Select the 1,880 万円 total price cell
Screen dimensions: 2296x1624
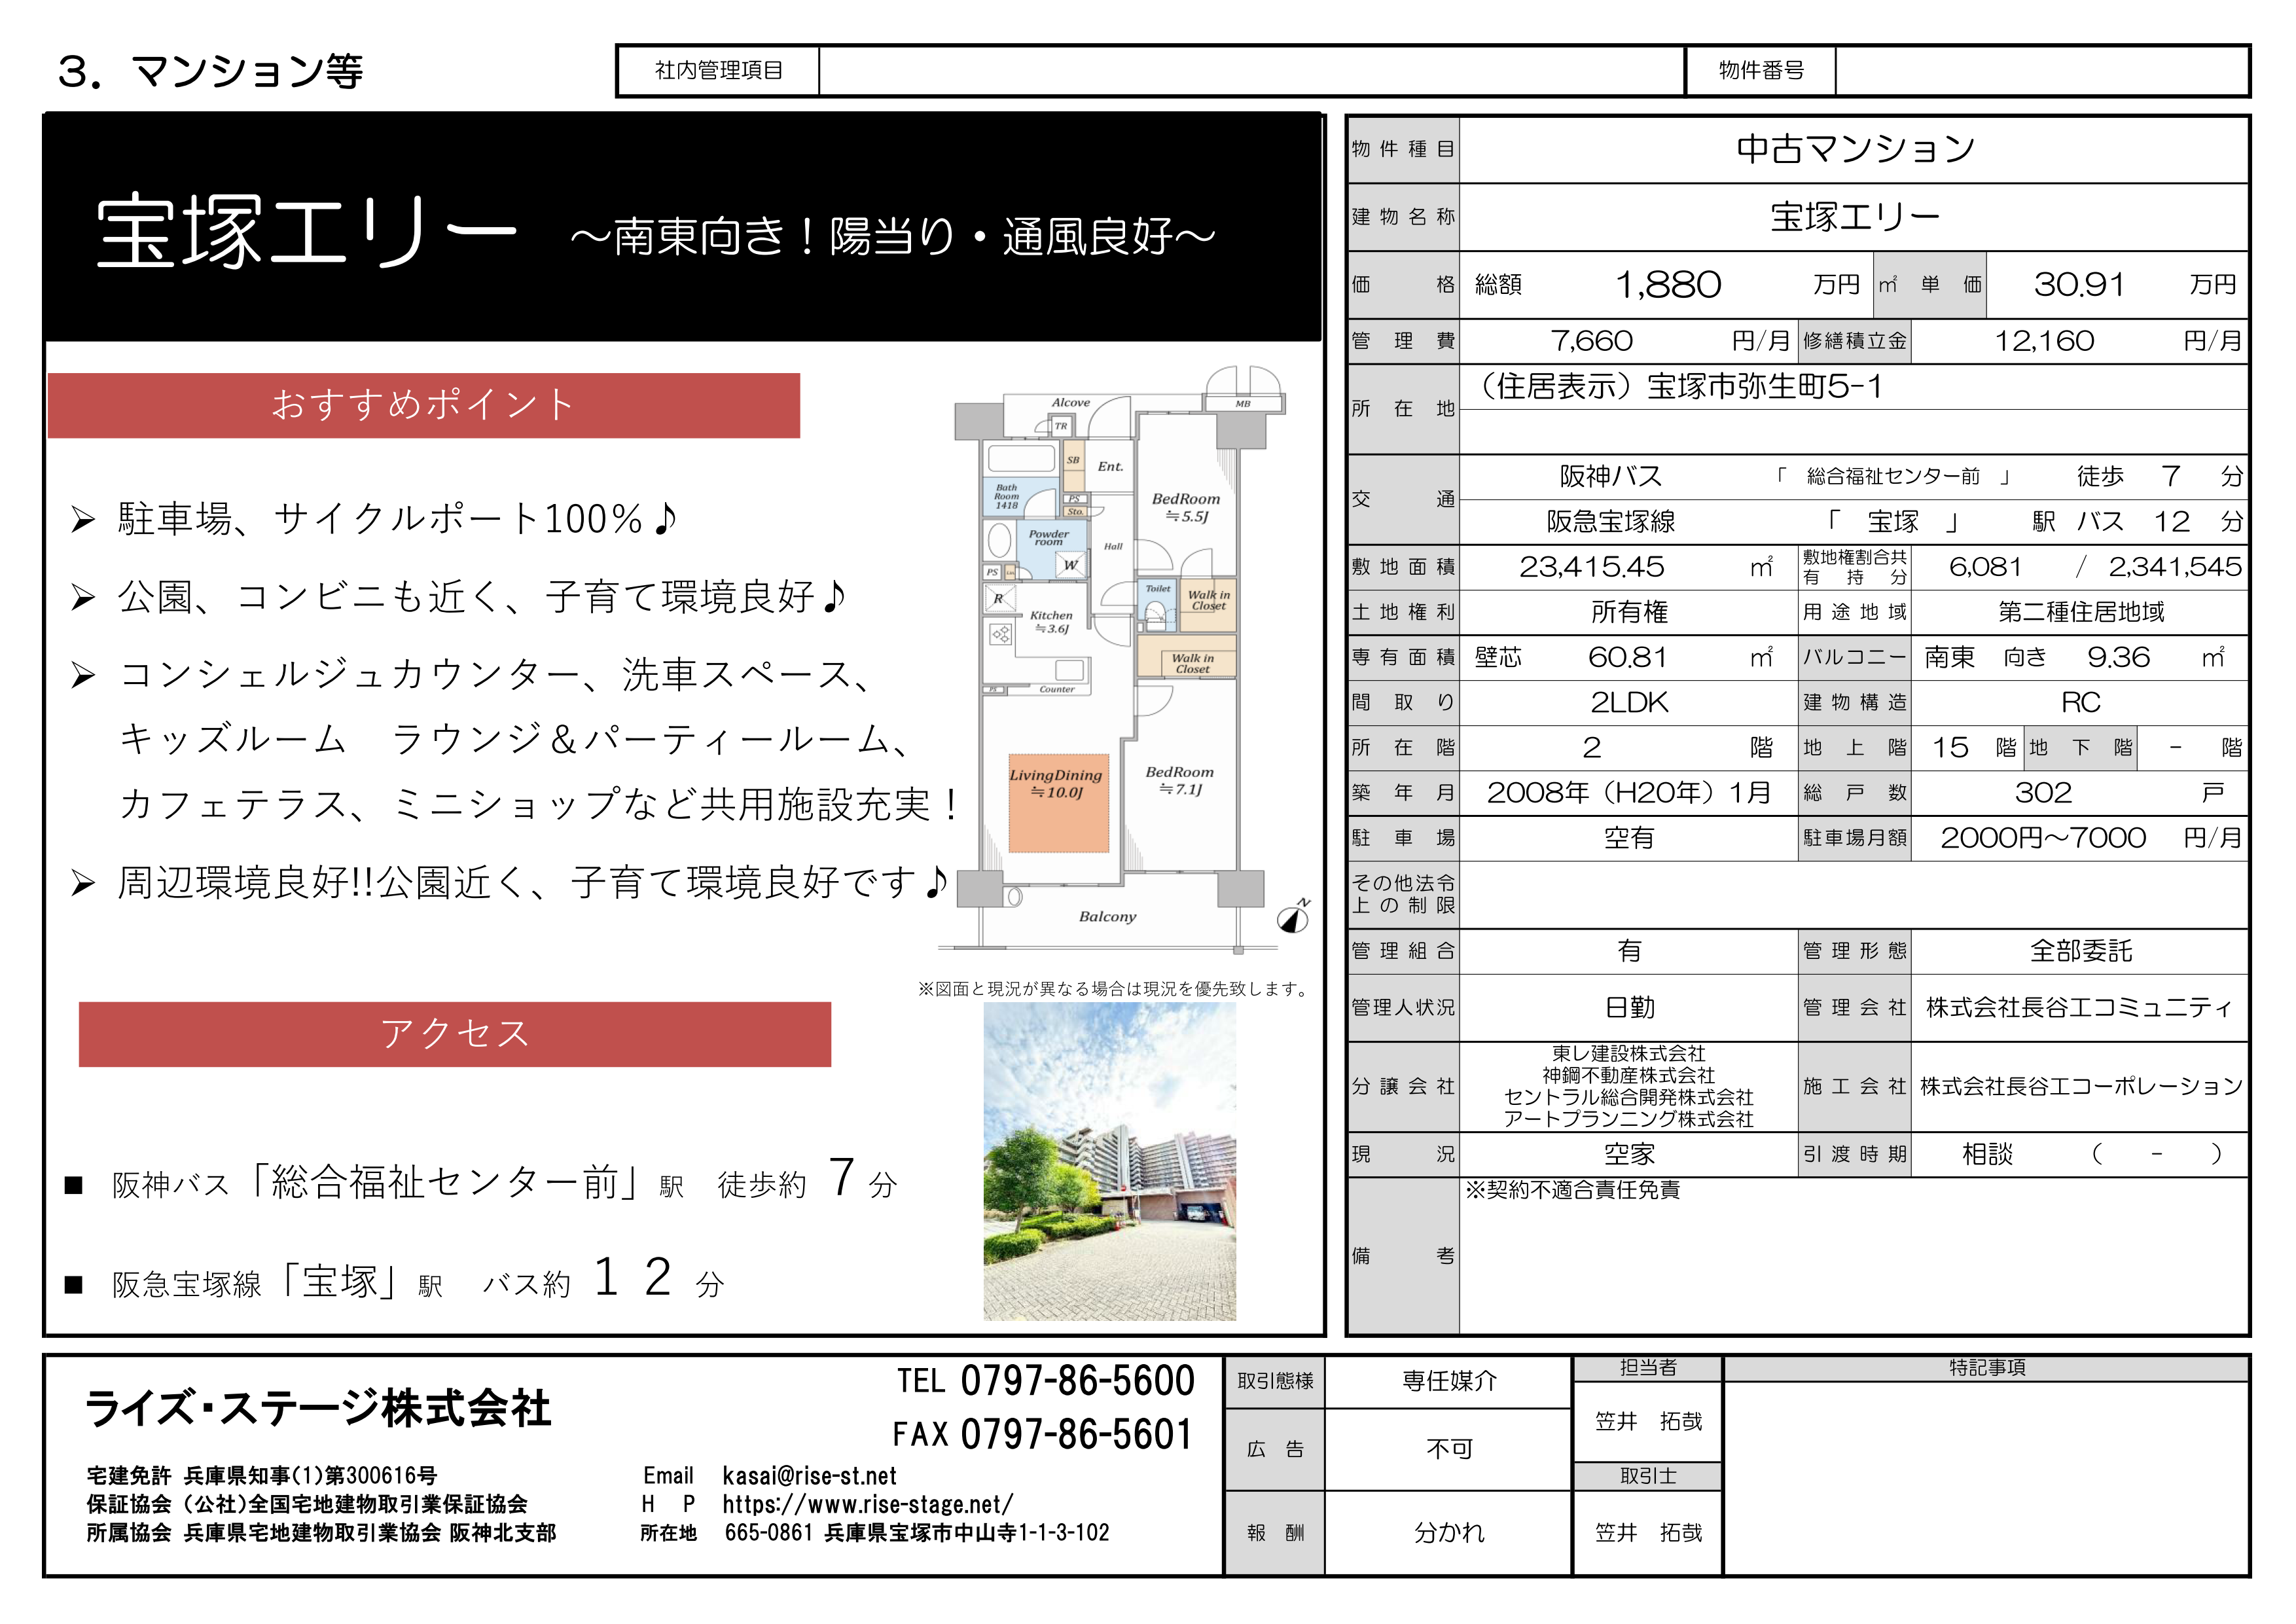click(1668, 285)
